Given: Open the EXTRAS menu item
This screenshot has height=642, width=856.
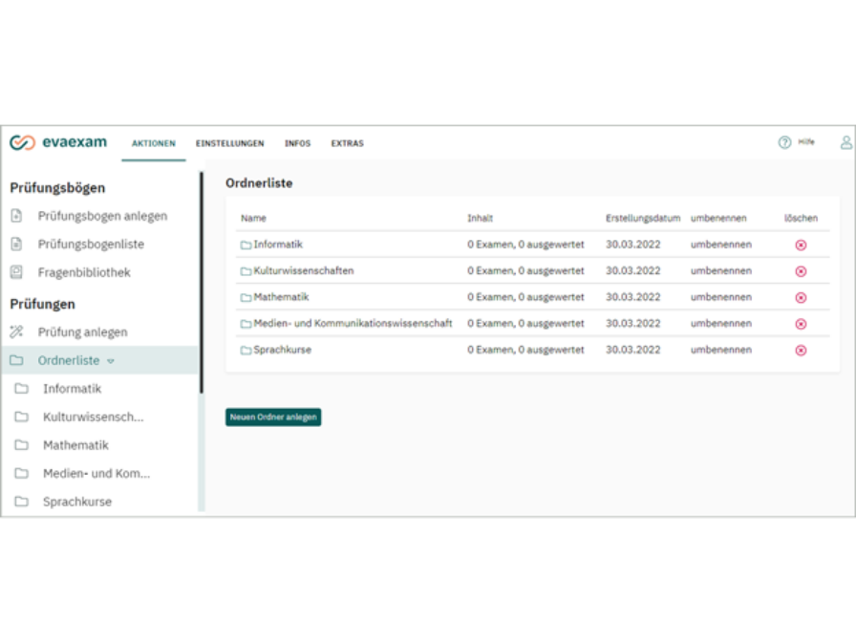Looking at the screenshot, I should (347, 143).
